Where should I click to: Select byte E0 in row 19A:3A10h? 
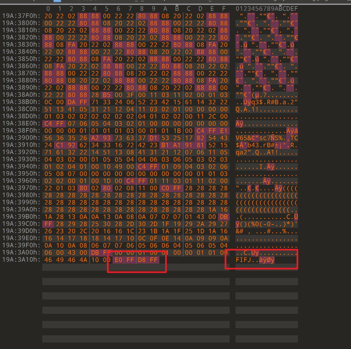[x=118, y=260]
